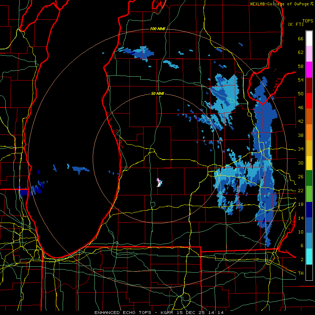The width and height of the screenshot is (315, 315).
Task: Click the "14:14" timestamp
Action: pyautogui.click(x=216, y=313)
